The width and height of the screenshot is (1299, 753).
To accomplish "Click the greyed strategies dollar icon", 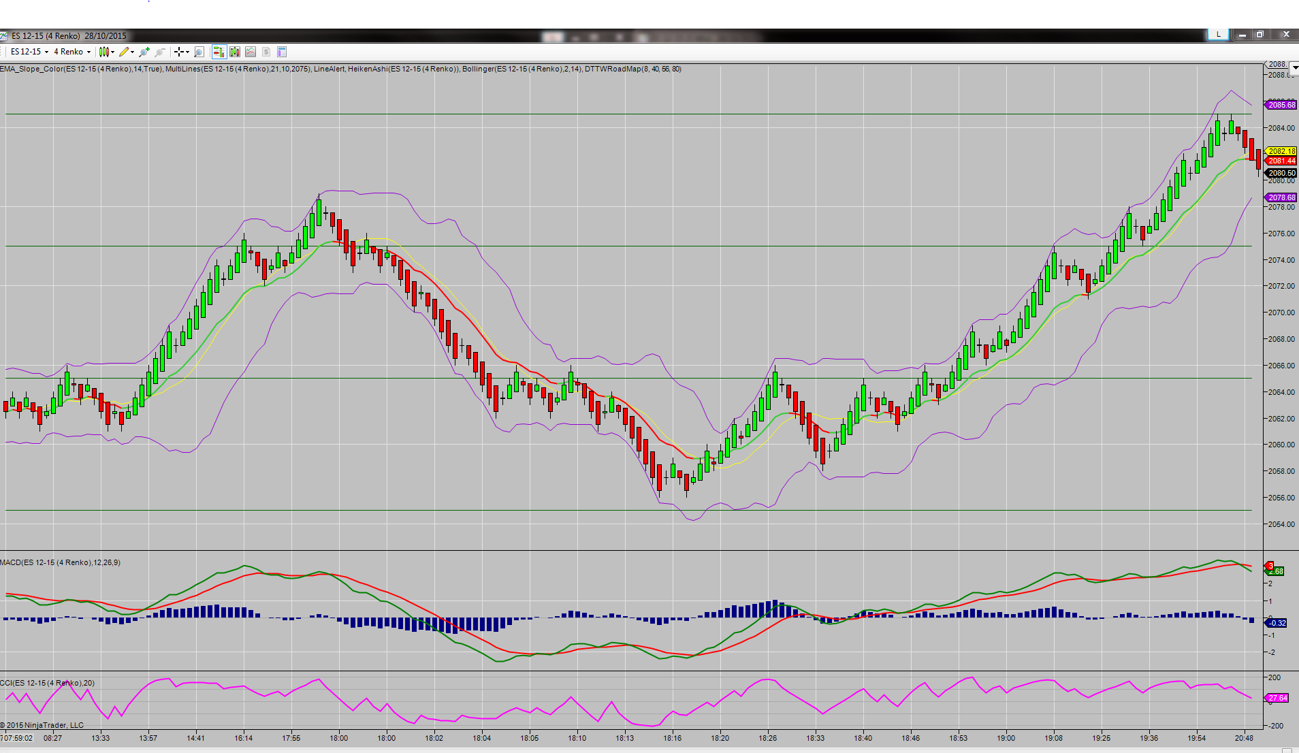I will click(266, 52).
